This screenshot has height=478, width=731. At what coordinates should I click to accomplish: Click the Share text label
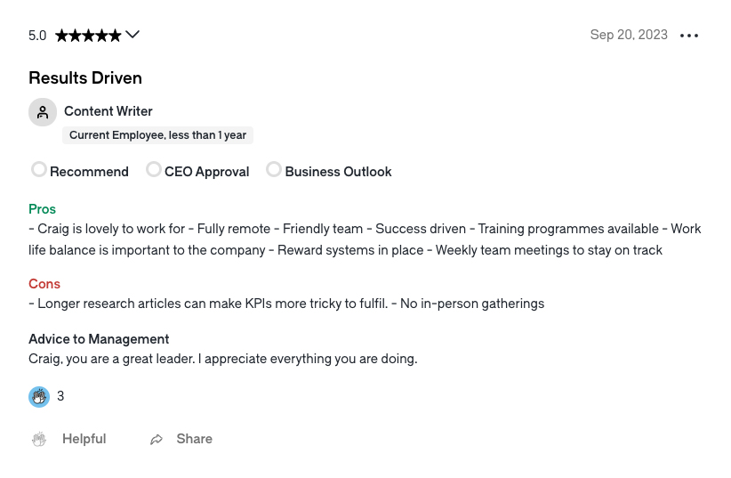click(x=195, y=439)
